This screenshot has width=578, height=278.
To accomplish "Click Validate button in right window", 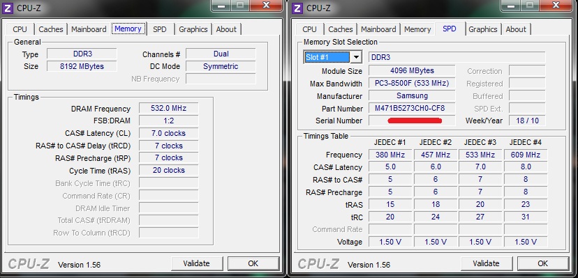I will (487, 263).
